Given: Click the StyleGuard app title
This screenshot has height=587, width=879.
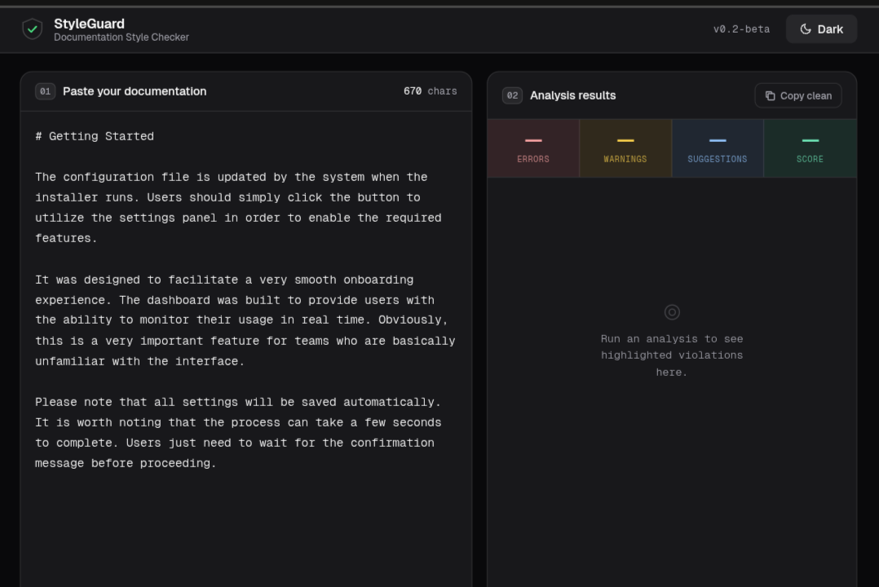Looking at the screenshot, I should (x=89, y=24).
